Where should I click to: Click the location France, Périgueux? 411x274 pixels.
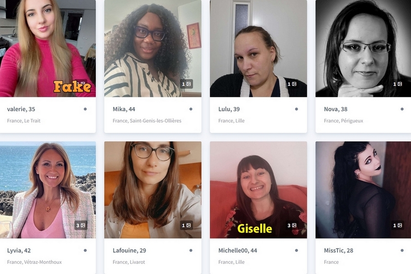tap(343, 121)
